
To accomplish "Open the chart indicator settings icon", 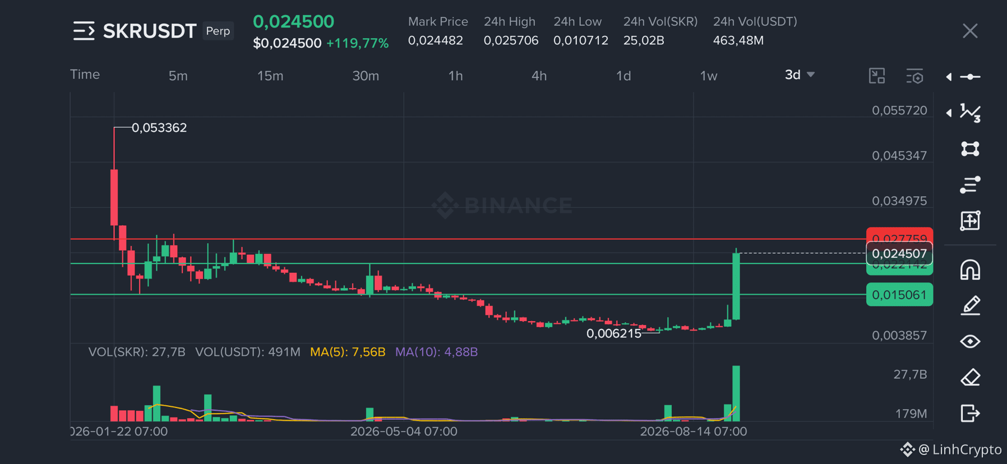I will [914, 76].
